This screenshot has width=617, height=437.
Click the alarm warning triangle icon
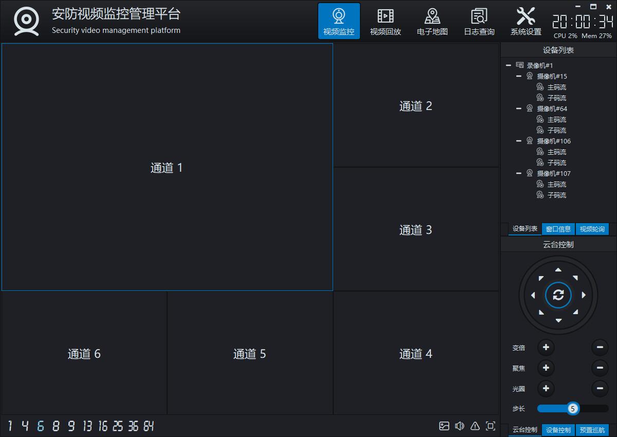475,426
